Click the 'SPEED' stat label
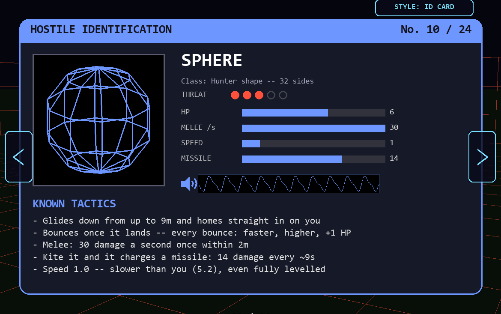This screenshot has width=501, height=314. pyautogui.click(x=192, y=143)
